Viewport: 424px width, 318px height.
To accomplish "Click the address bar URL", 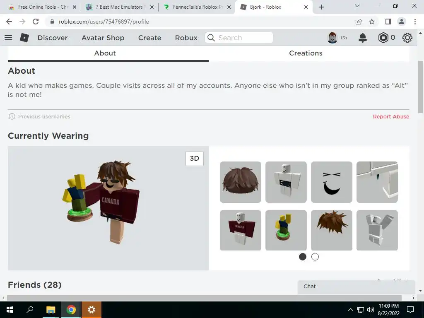I will tap(104, 22).
